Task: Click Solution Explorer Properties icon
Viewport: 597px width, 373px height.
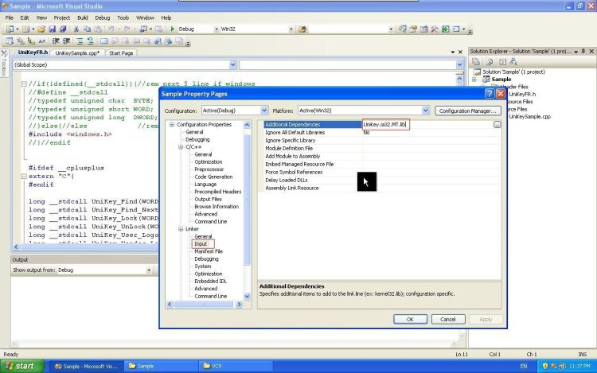Action: click(x=476, y=61)
